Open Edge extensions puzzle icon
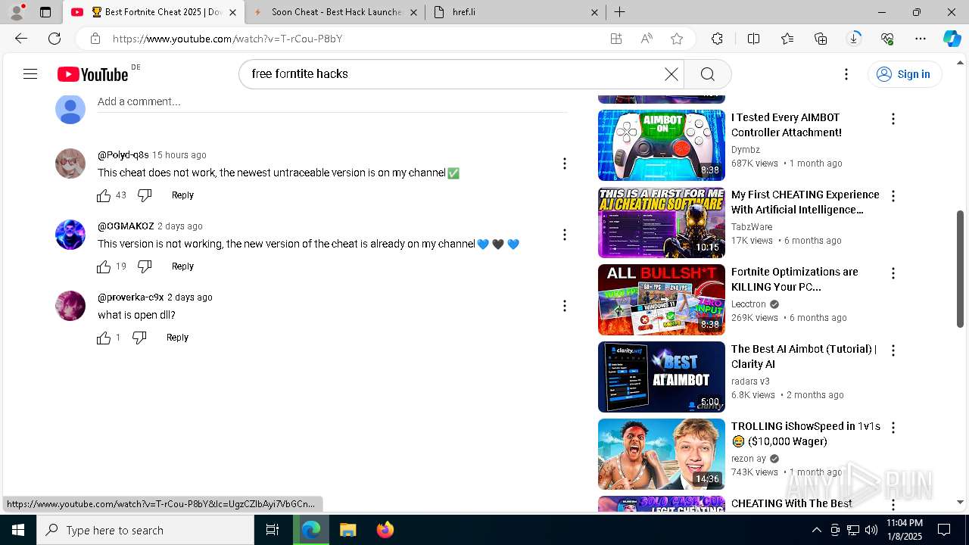This screenshot has width=969, height=545. 717,39
